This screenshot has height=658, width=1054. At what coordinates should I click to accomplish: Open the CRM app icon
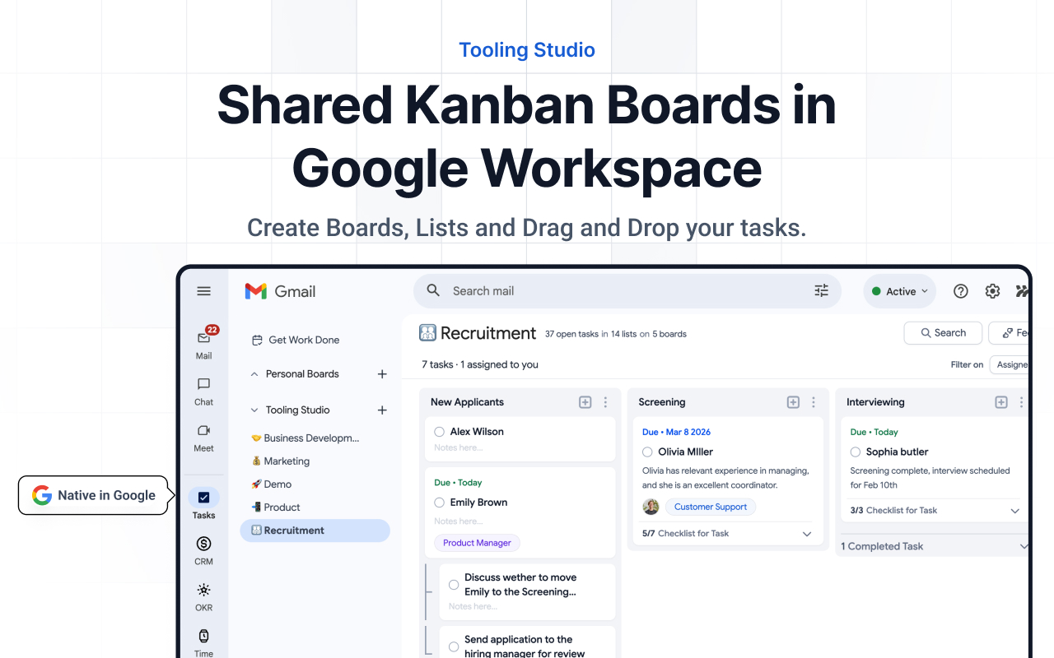pyautogui.click(x=204, y=551)
